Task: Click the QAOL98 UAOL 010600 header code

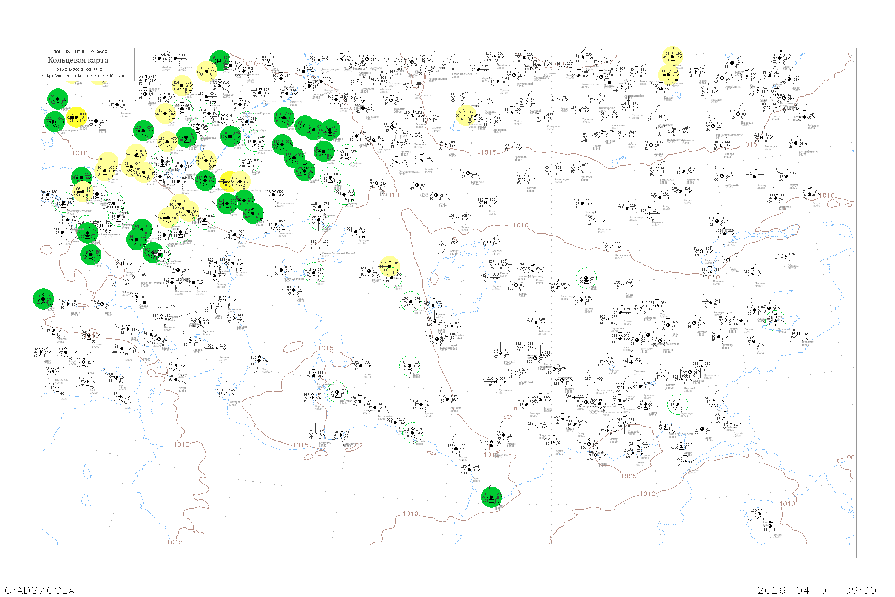Action: tap(80, 52)
